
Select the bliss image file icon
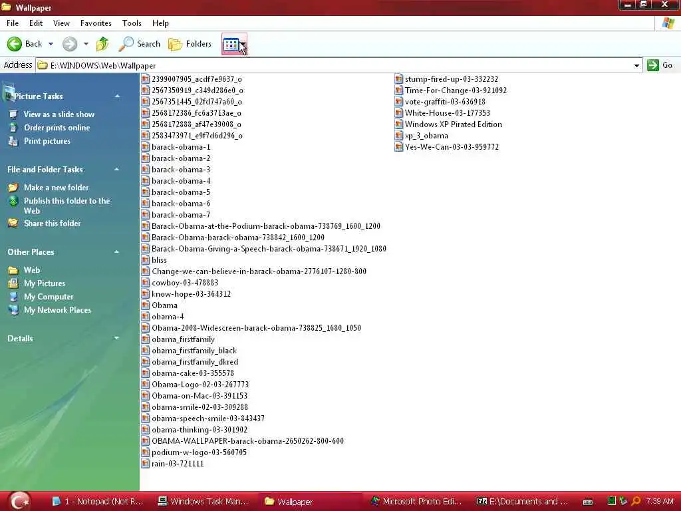click(x=146, y=260)
